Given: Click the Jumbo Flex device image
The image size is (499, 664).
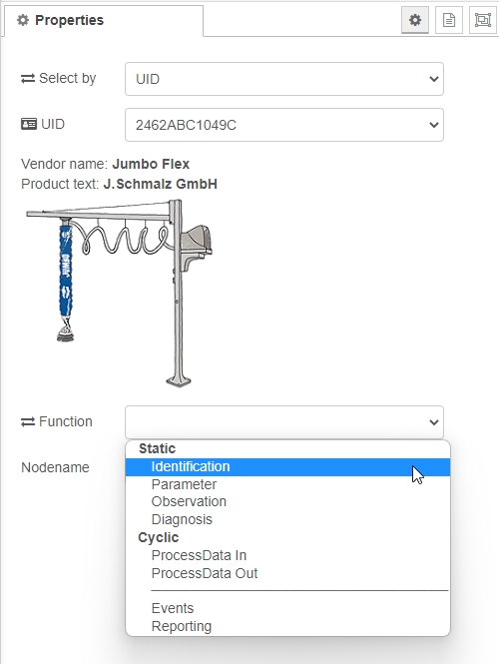Looking at the screenshot, I should click(120, 293).
